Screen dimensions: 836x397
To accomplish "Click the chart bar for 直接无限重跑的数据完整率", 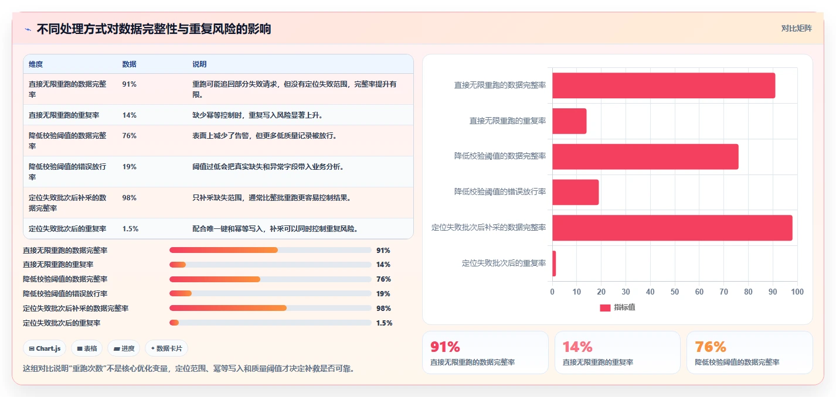I will [664, 85].
